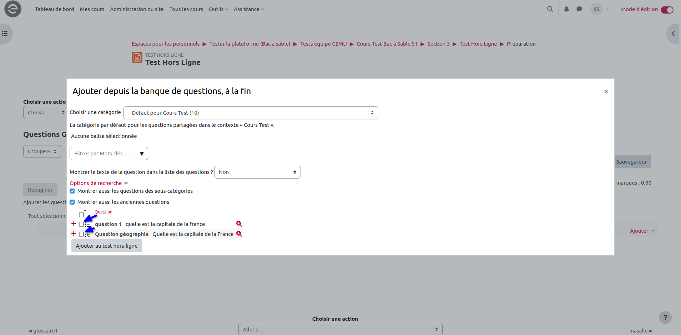
Task: Click the search magnifier icon in top bar
Action: pyautogui.click(x=550, y=9)
